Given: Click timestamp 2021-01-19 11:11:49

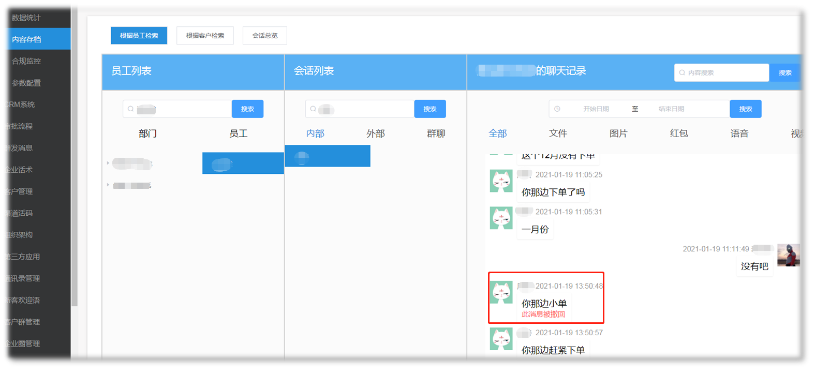Looking at the screenshot, I should coord(716,249).
